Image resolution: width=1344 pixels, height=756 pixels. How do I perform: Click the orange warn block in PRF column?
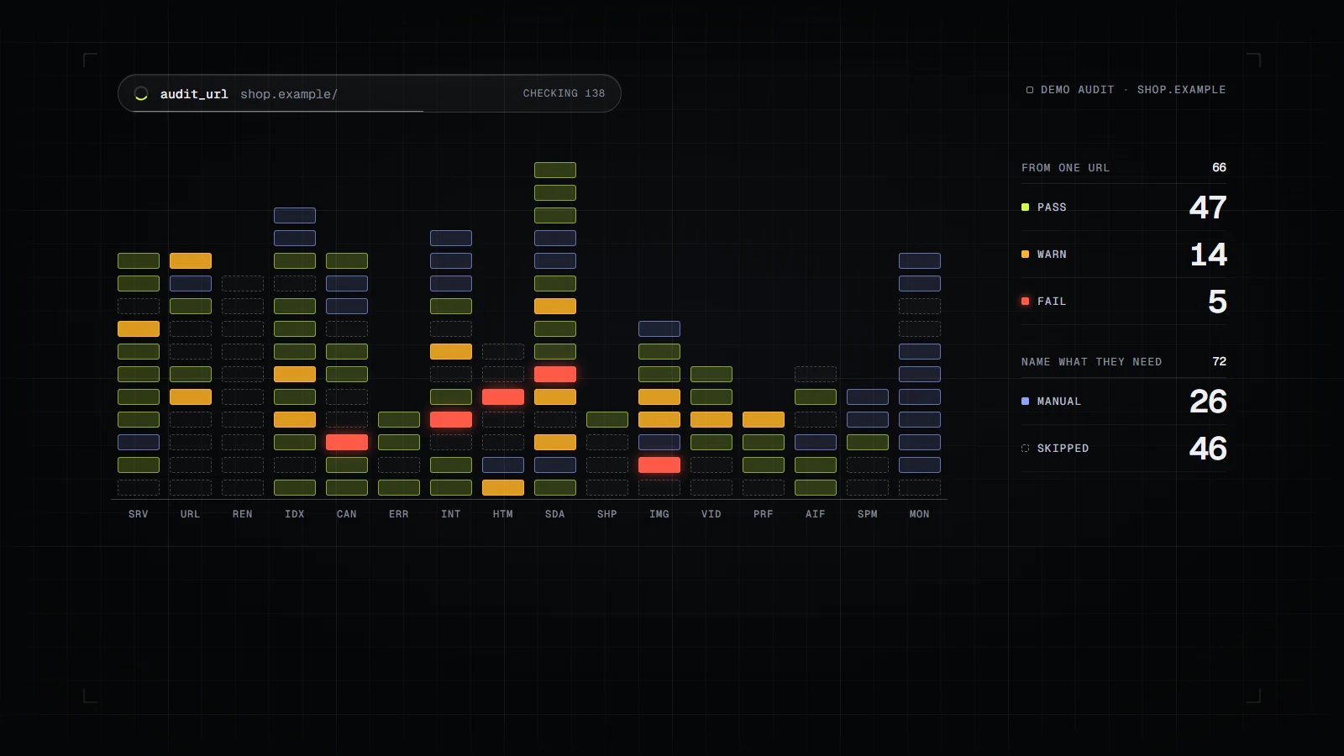point(764,419)
